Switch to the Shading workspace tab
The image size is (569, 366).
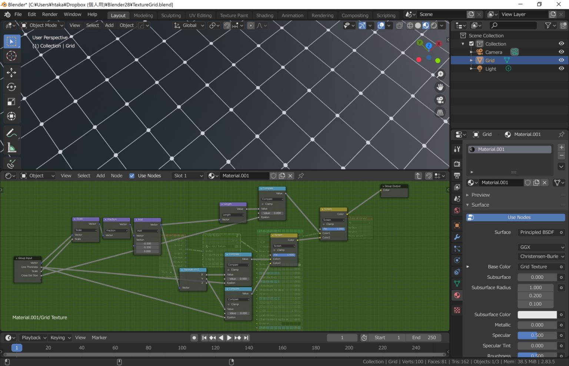point(264,16)
